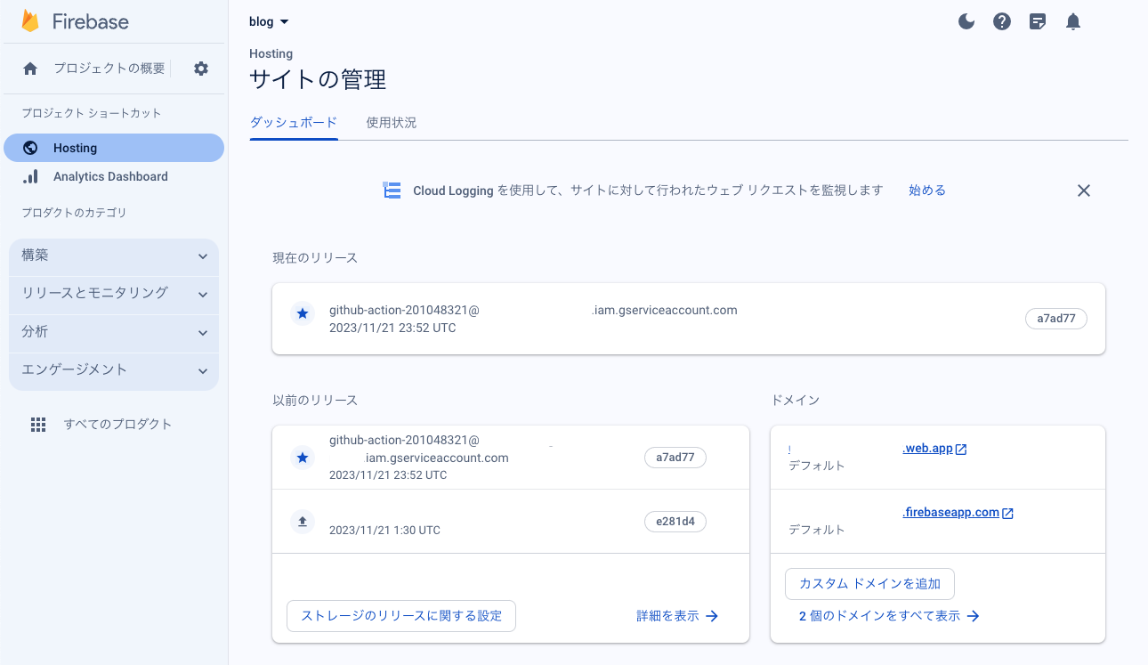Click 詳細を表示 link
This screenshot has height=665, width=1148.
(668, 616)
